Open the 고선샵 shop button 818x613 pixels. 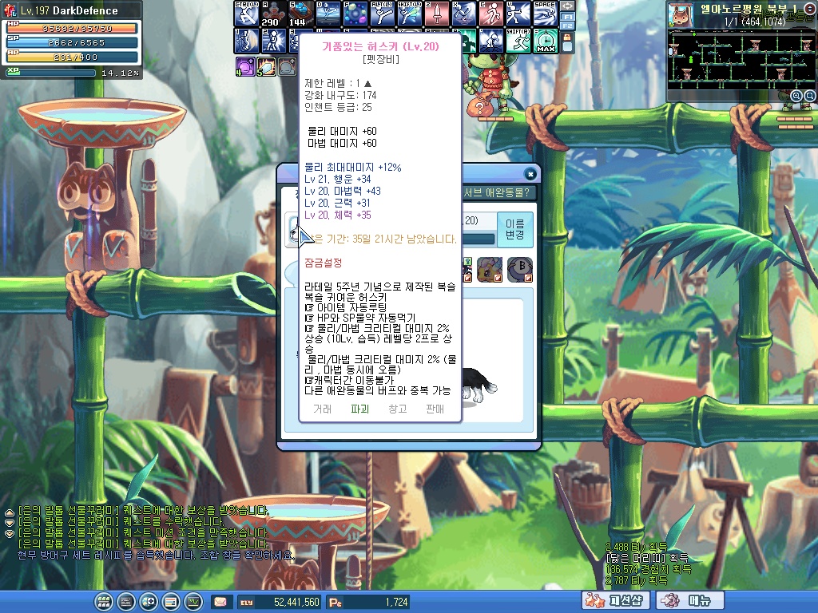click(616, 600)
